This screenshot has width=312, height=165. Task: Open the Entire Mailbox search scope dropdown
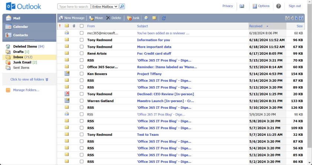[x=105, y=7]
